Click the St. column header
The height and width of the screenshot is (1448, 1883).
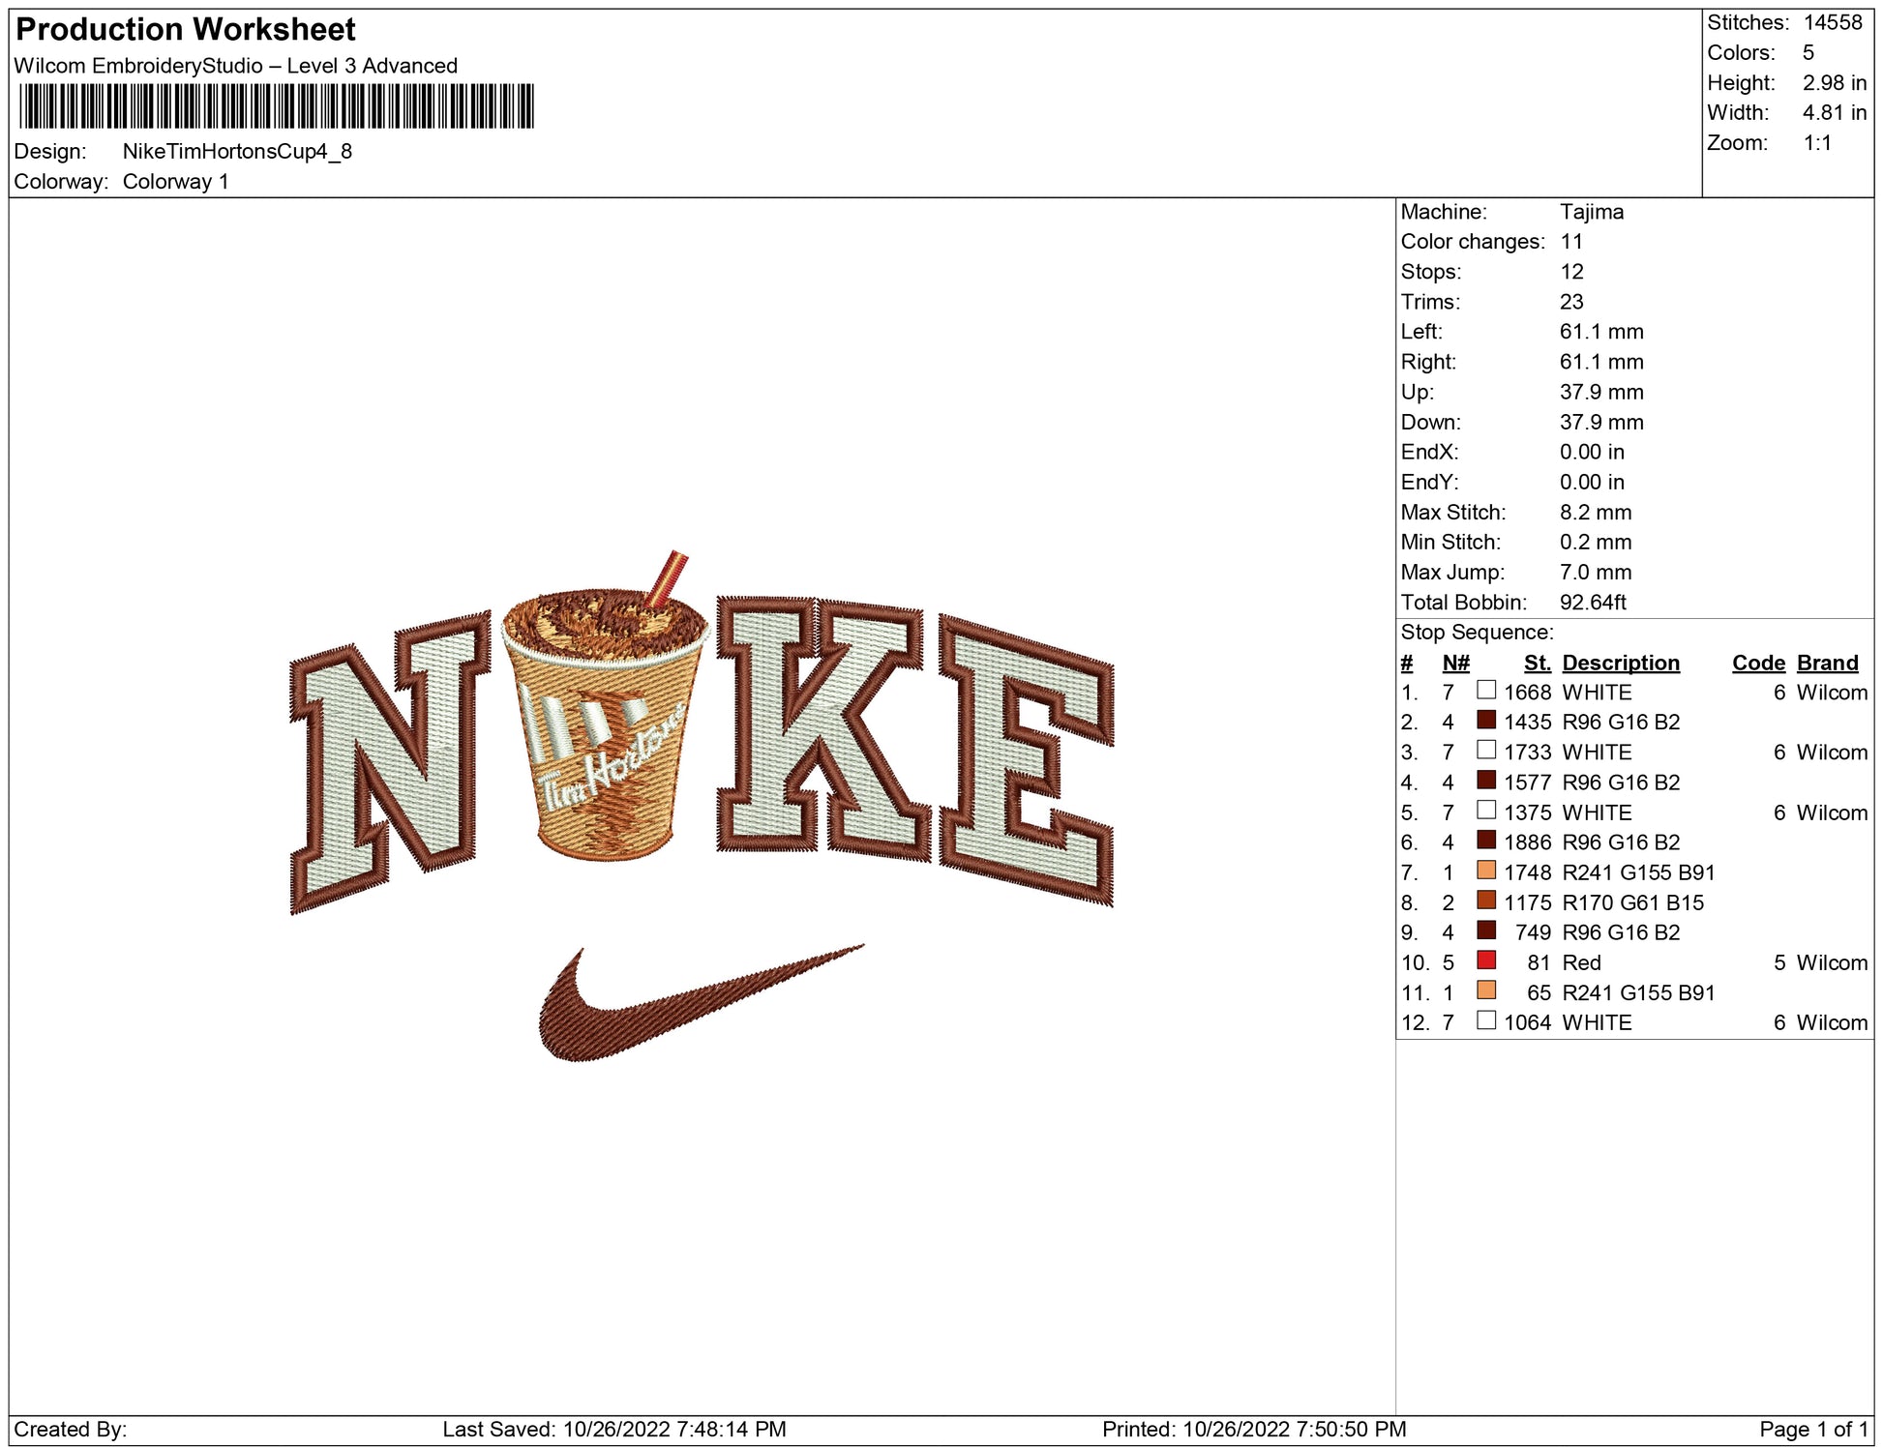coord(1537,663)
